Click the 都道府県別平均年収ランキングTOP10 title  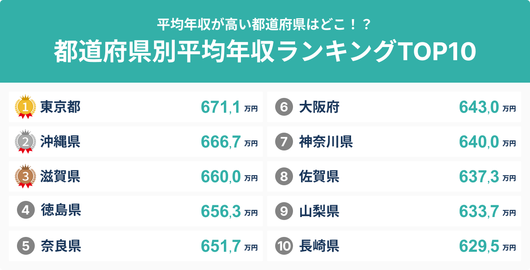[x=265, y=52]
